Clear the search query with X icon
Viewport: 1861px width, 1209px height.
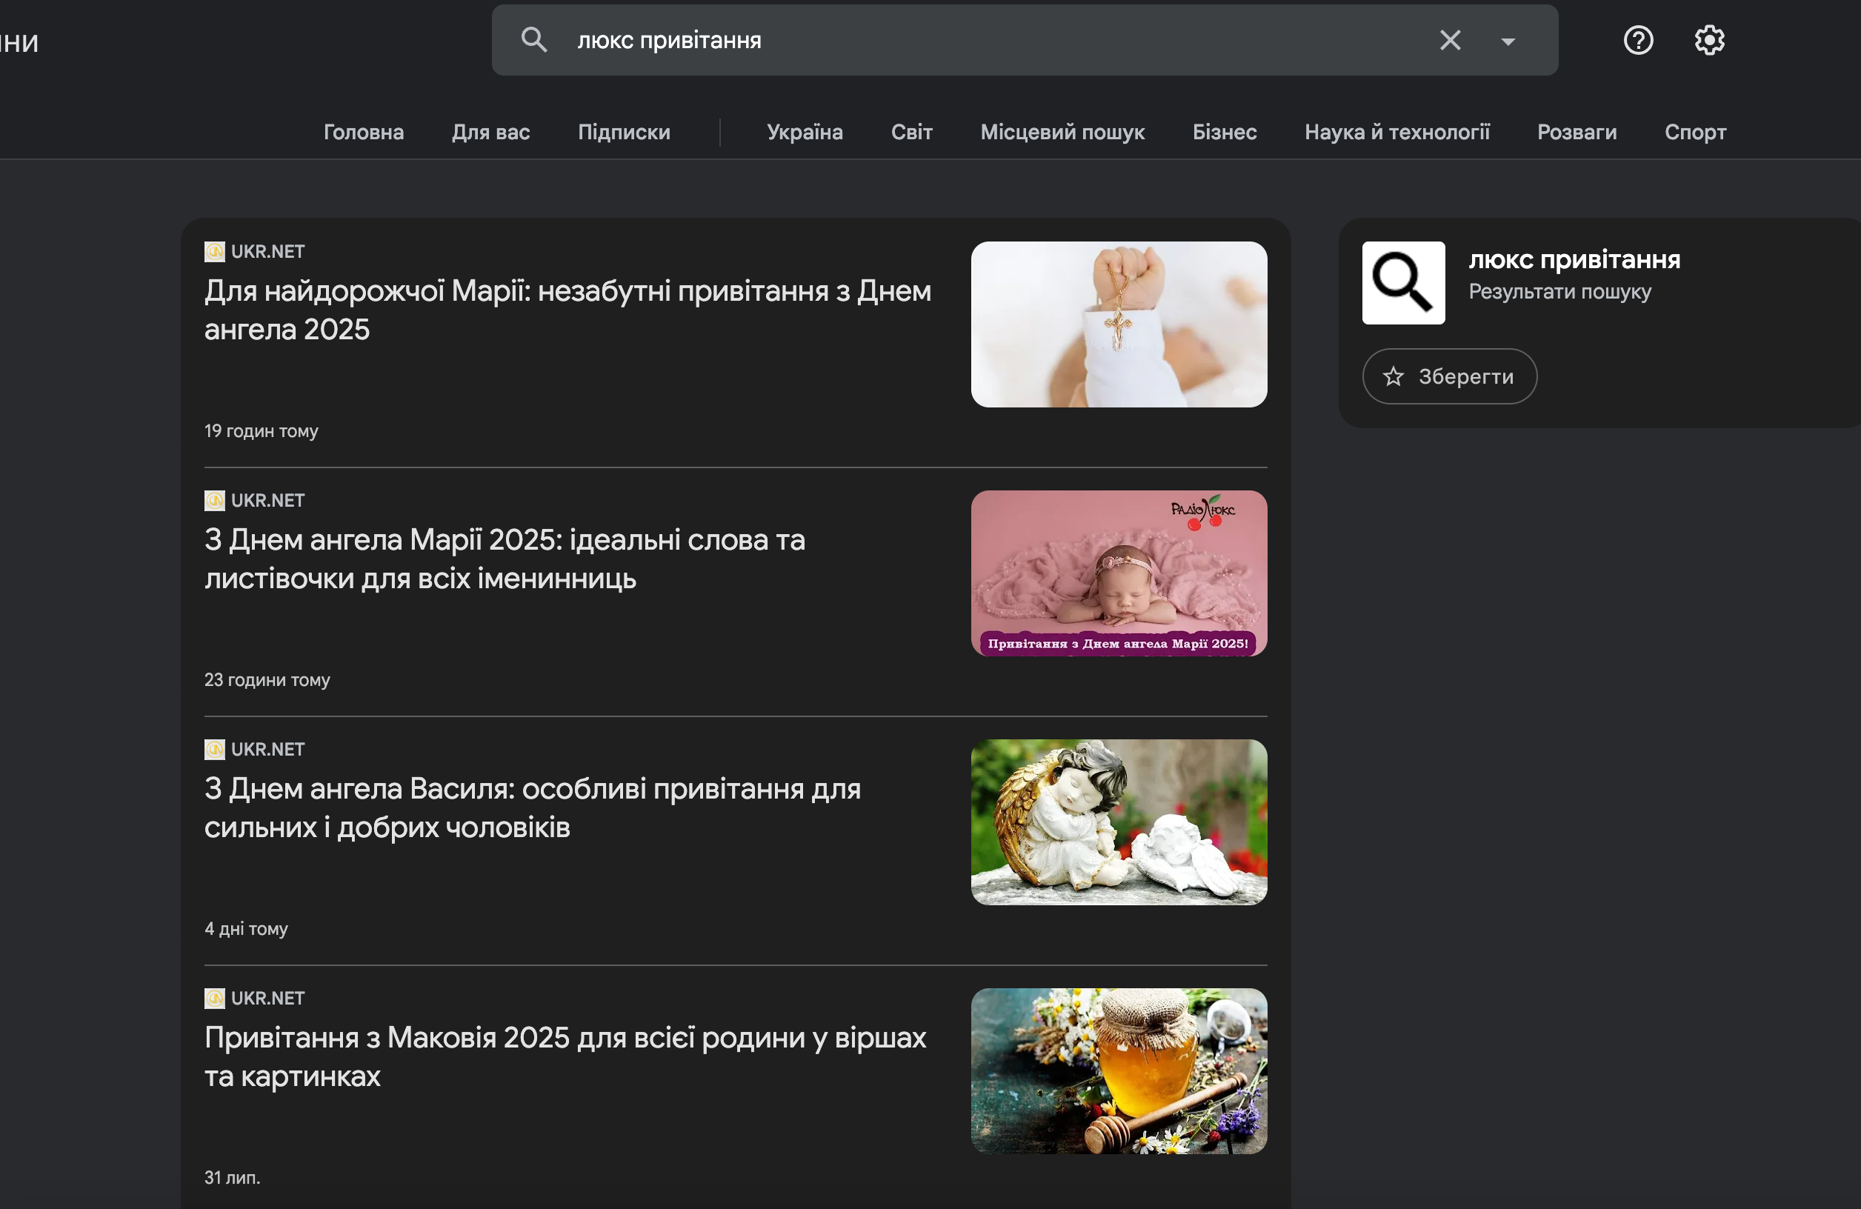[x=1450, y=40]
